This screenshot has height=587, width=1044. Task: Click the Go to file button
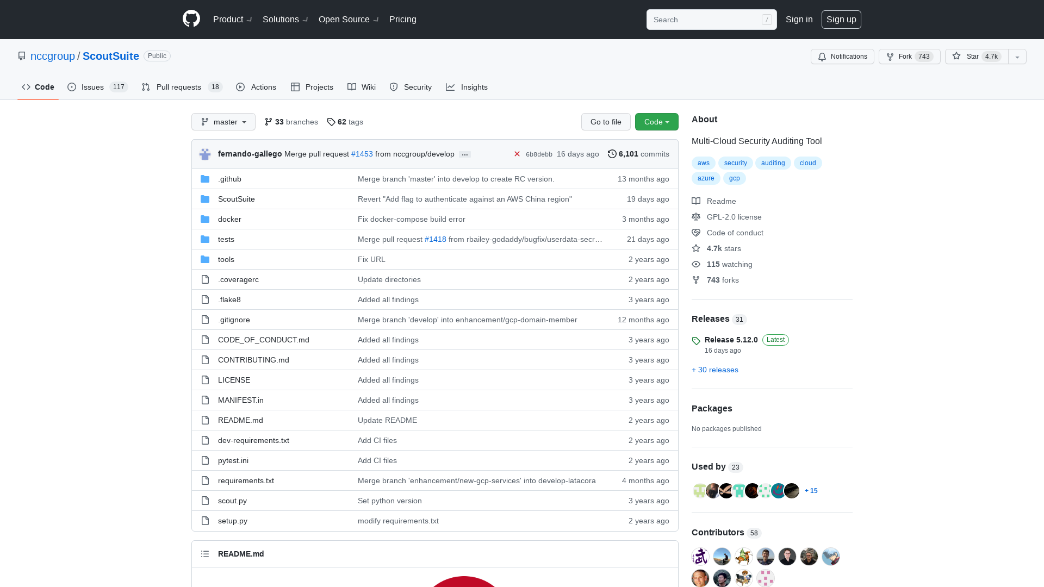pyautogui.click(x=606, y=122)
